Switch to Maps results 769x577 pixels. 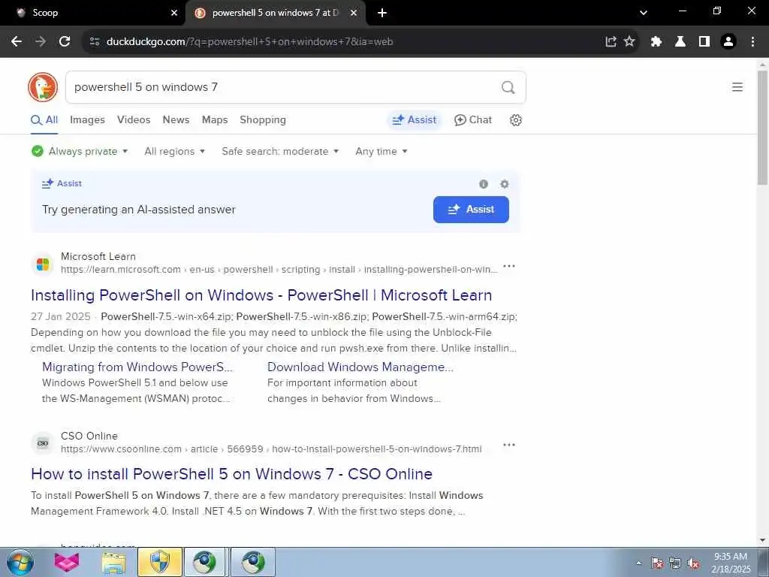(x=215, y=119)
